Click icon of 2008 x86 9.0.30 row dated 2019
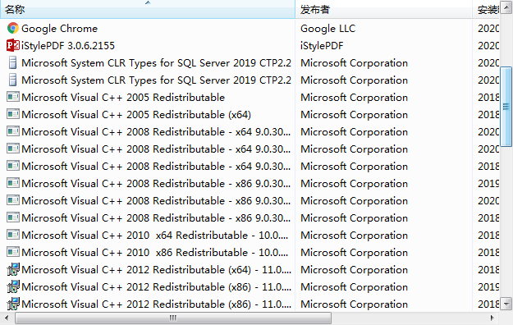513x325 pixels. click(13, 183)
